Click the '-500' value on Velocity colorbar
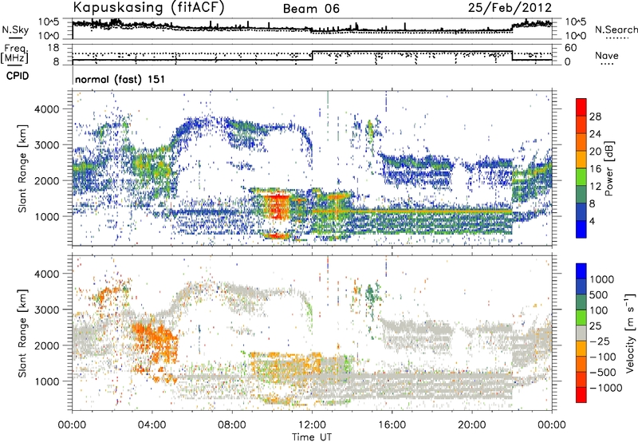 (603, 372)
